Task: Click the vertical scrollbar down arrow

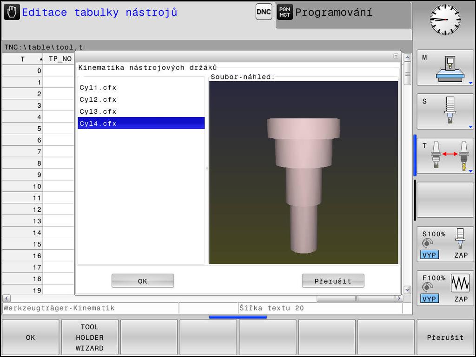Action: click(x=407, y=290)
